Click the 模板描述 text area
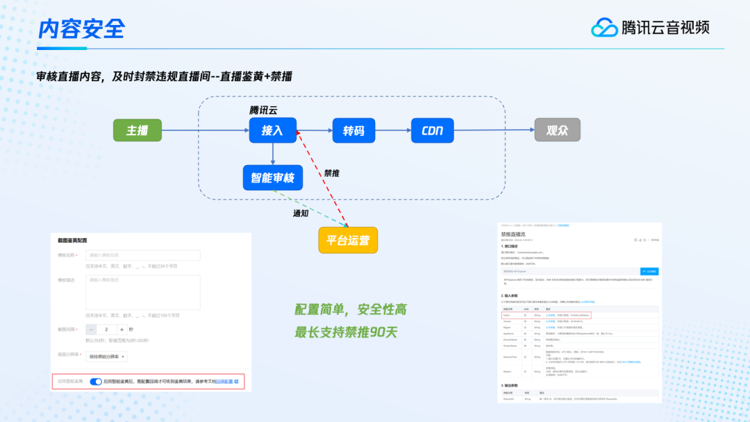This screenshot has width=750, height=422. point(143,292)
